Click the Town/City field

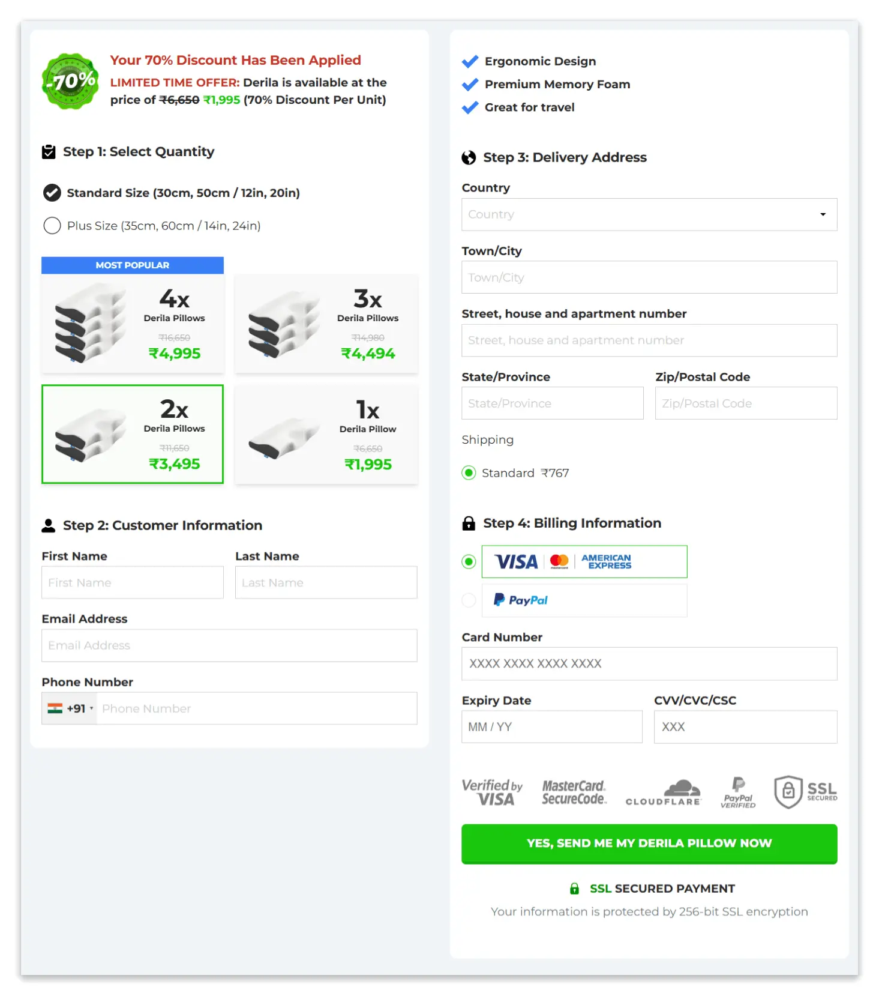point(649,277)
